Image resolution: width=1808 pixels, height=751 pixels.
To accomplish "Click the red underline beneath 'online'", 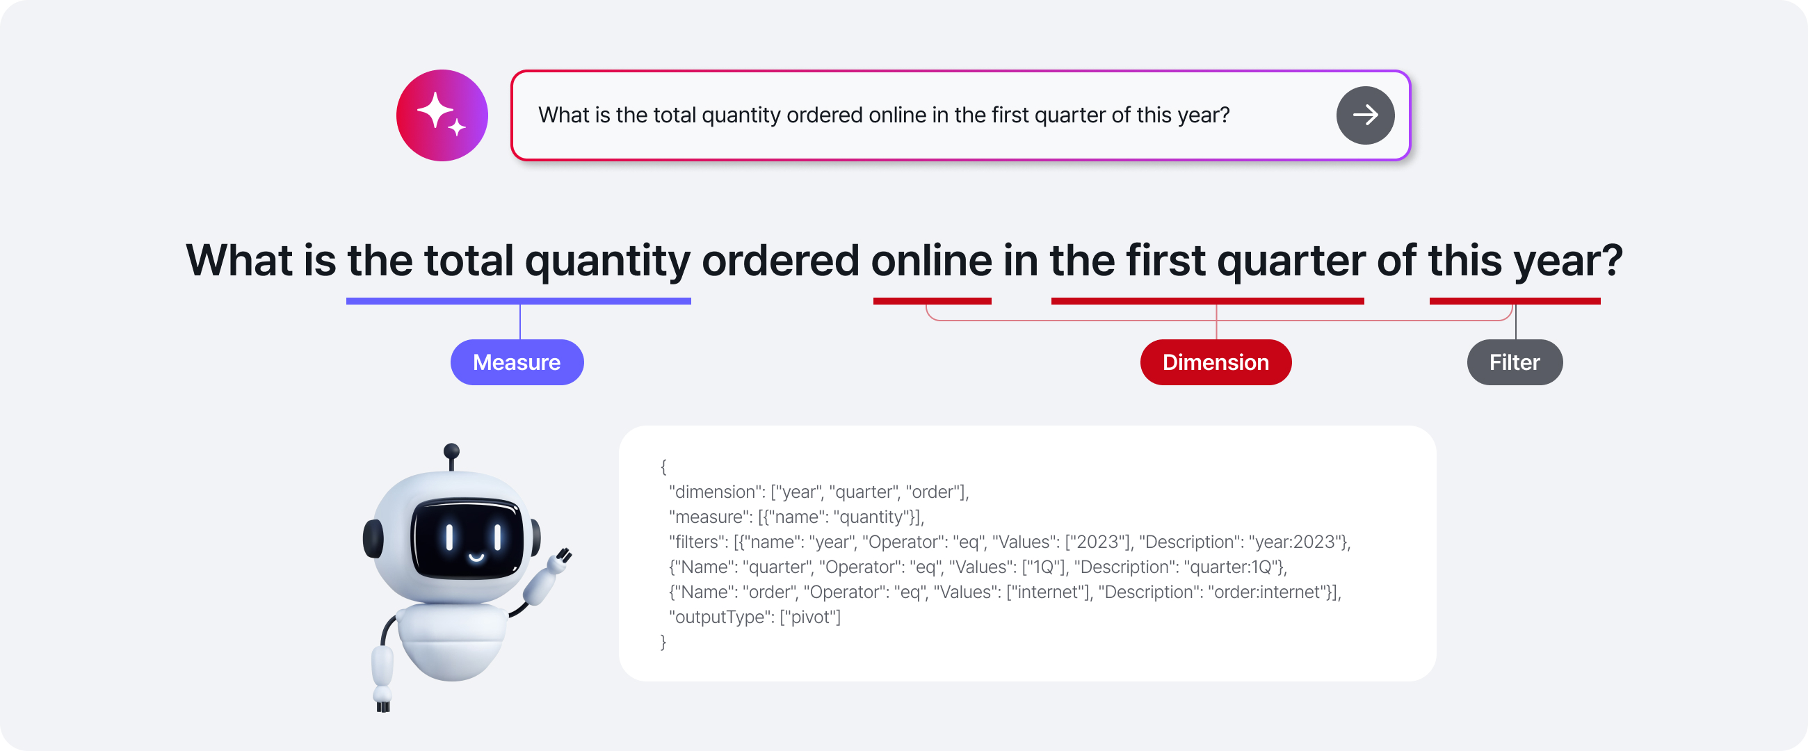I will click(x=932, y=301).
